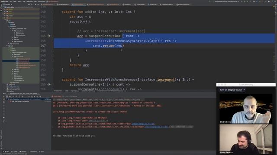
Task: Select not_the_more_the_merrier test in results tree
Action: [20, 102]
